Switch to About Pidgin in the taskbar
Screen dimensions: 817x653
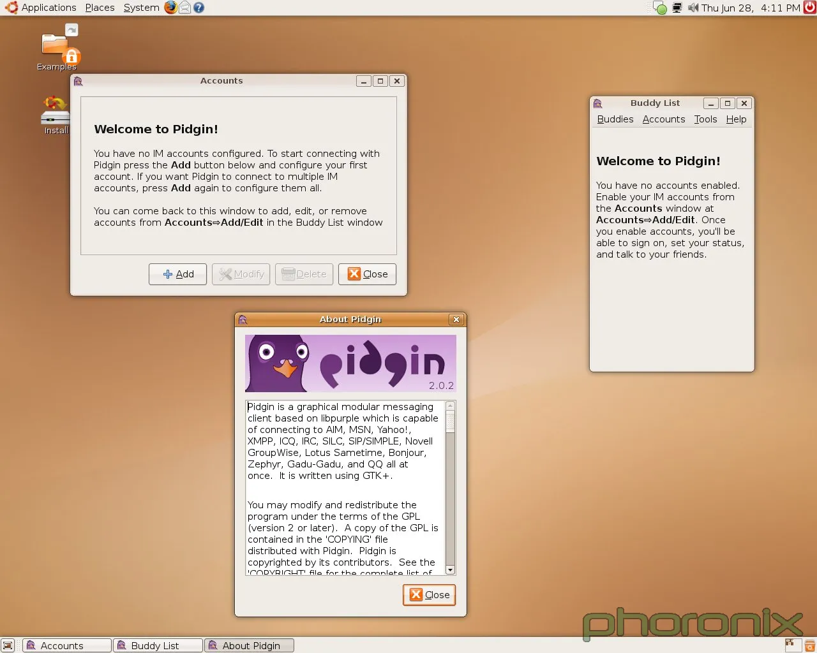pyautogui.click(x=250, y=645)
